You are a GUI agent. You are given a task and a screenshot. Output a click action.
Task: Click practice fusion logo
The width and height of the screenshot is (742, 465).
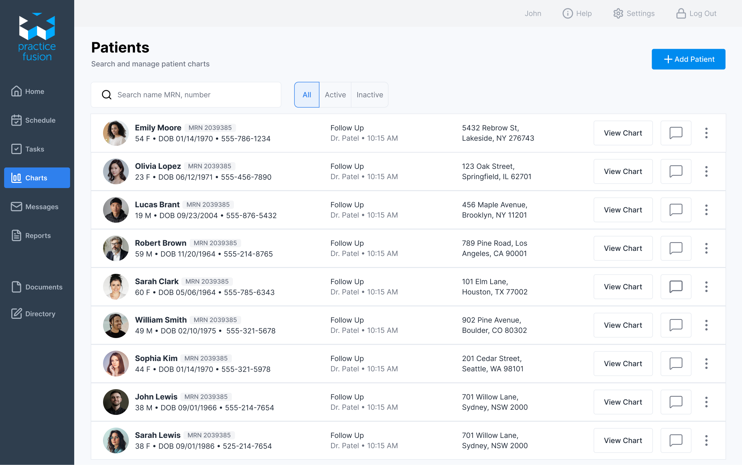pos(37,37)
